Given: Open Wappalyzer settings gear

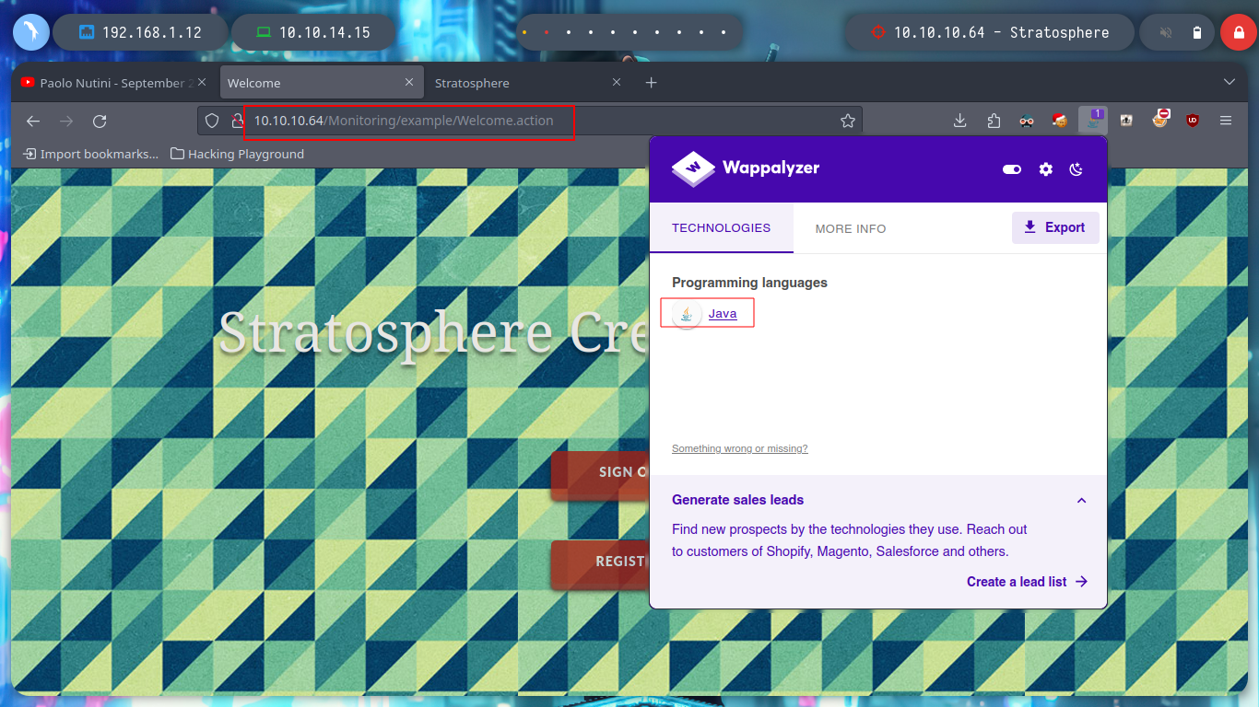Looking at the screenshot, I should pos(1045,169).
